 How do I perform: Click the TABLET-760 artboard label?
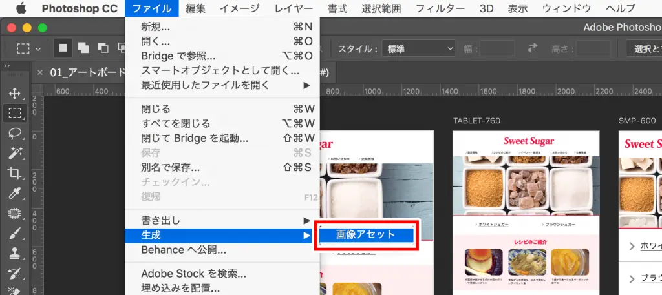click(x=476, y=121)
